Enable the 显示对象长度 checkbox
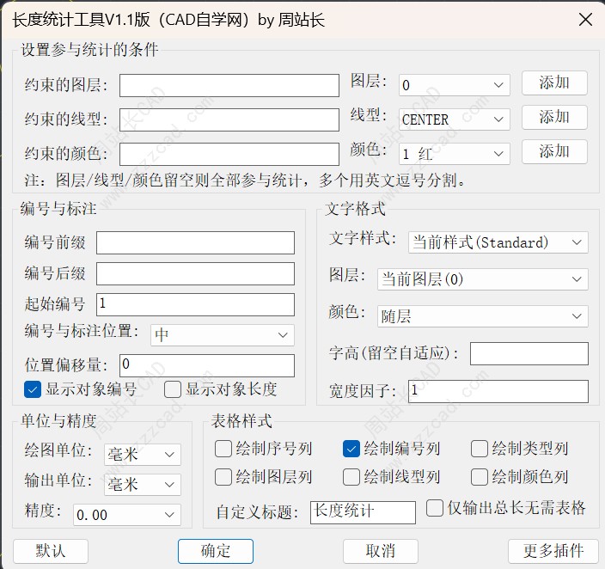Image resolution: width=605 pixels, height=569 pixels. tap(173, 389)
